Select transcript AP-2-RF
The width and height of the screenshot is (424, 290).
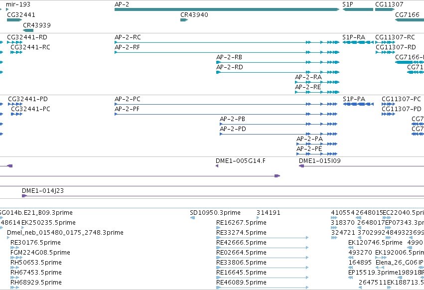click(x=227, y=52)
